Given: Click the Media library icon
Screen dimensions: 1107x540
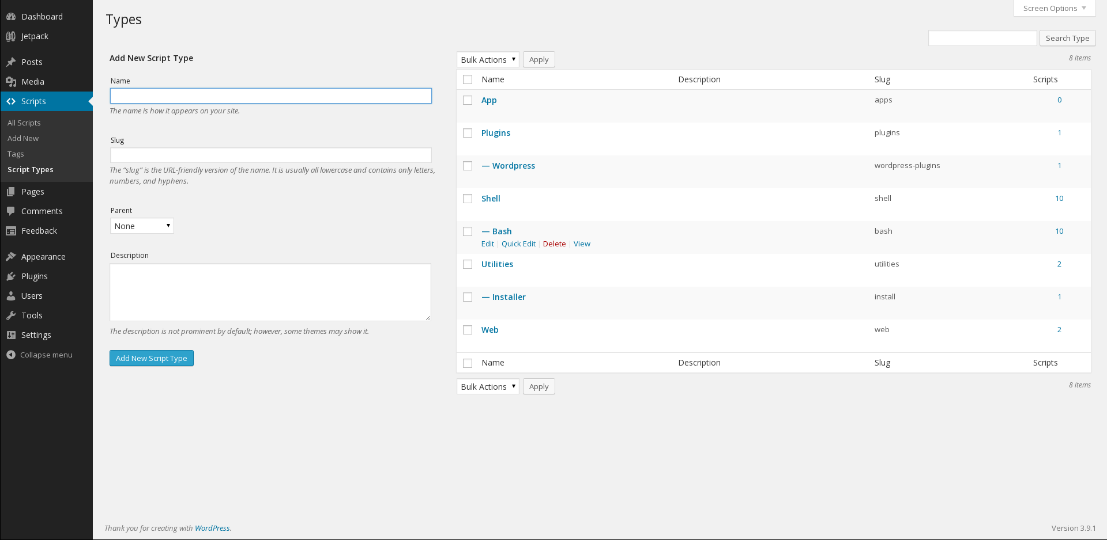Looking at the screenshot, I should point(11,82).
